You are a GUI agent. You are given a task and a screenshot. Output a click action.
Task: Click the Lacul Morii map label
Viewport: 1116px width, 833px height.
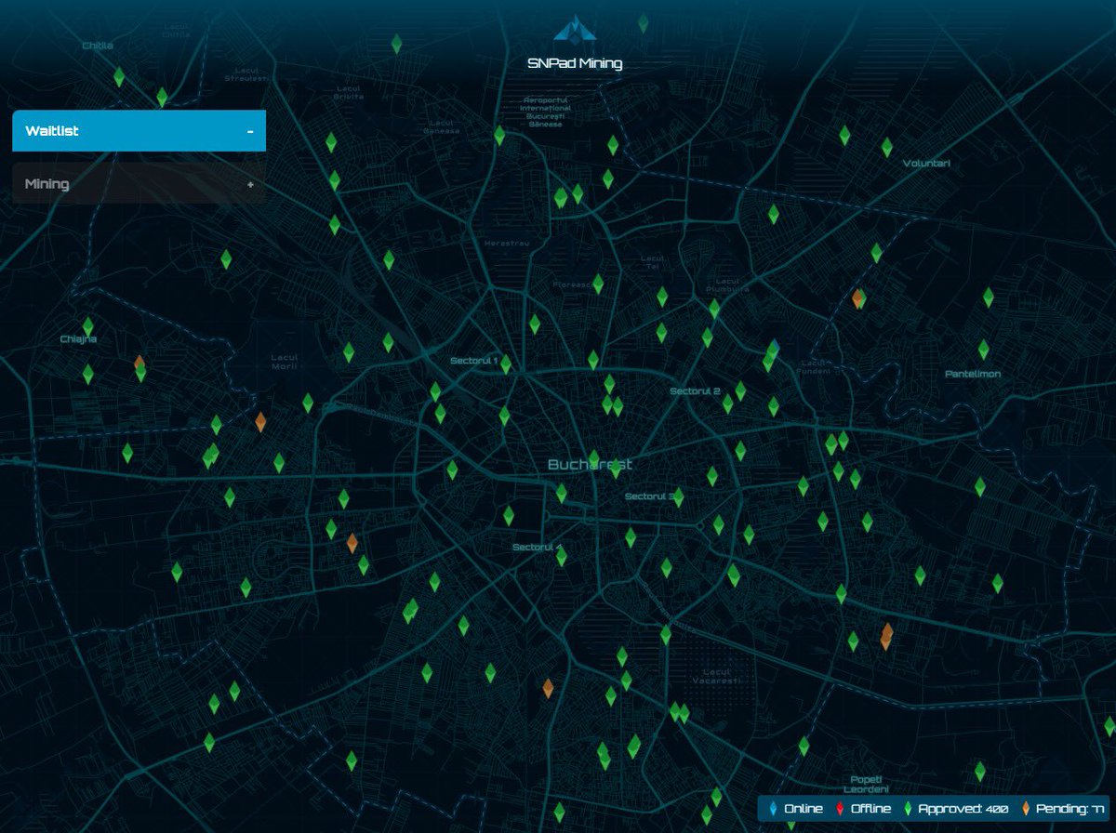[284, 362]
